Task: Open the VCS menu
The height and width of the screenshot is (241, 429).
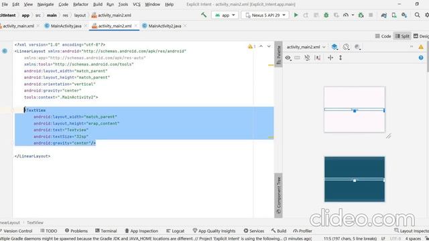Action: [x=136, y=5]
